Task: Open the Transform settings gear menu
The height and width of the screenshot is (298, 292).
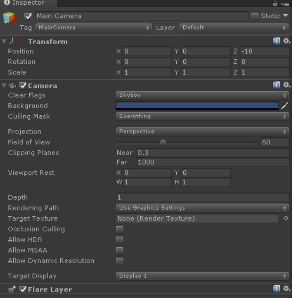Action: [x=286, y=41]
